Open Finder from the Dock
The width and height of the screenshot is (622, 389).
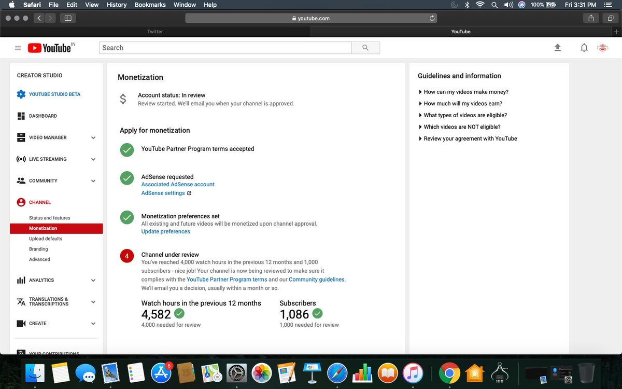pos(35,372)
